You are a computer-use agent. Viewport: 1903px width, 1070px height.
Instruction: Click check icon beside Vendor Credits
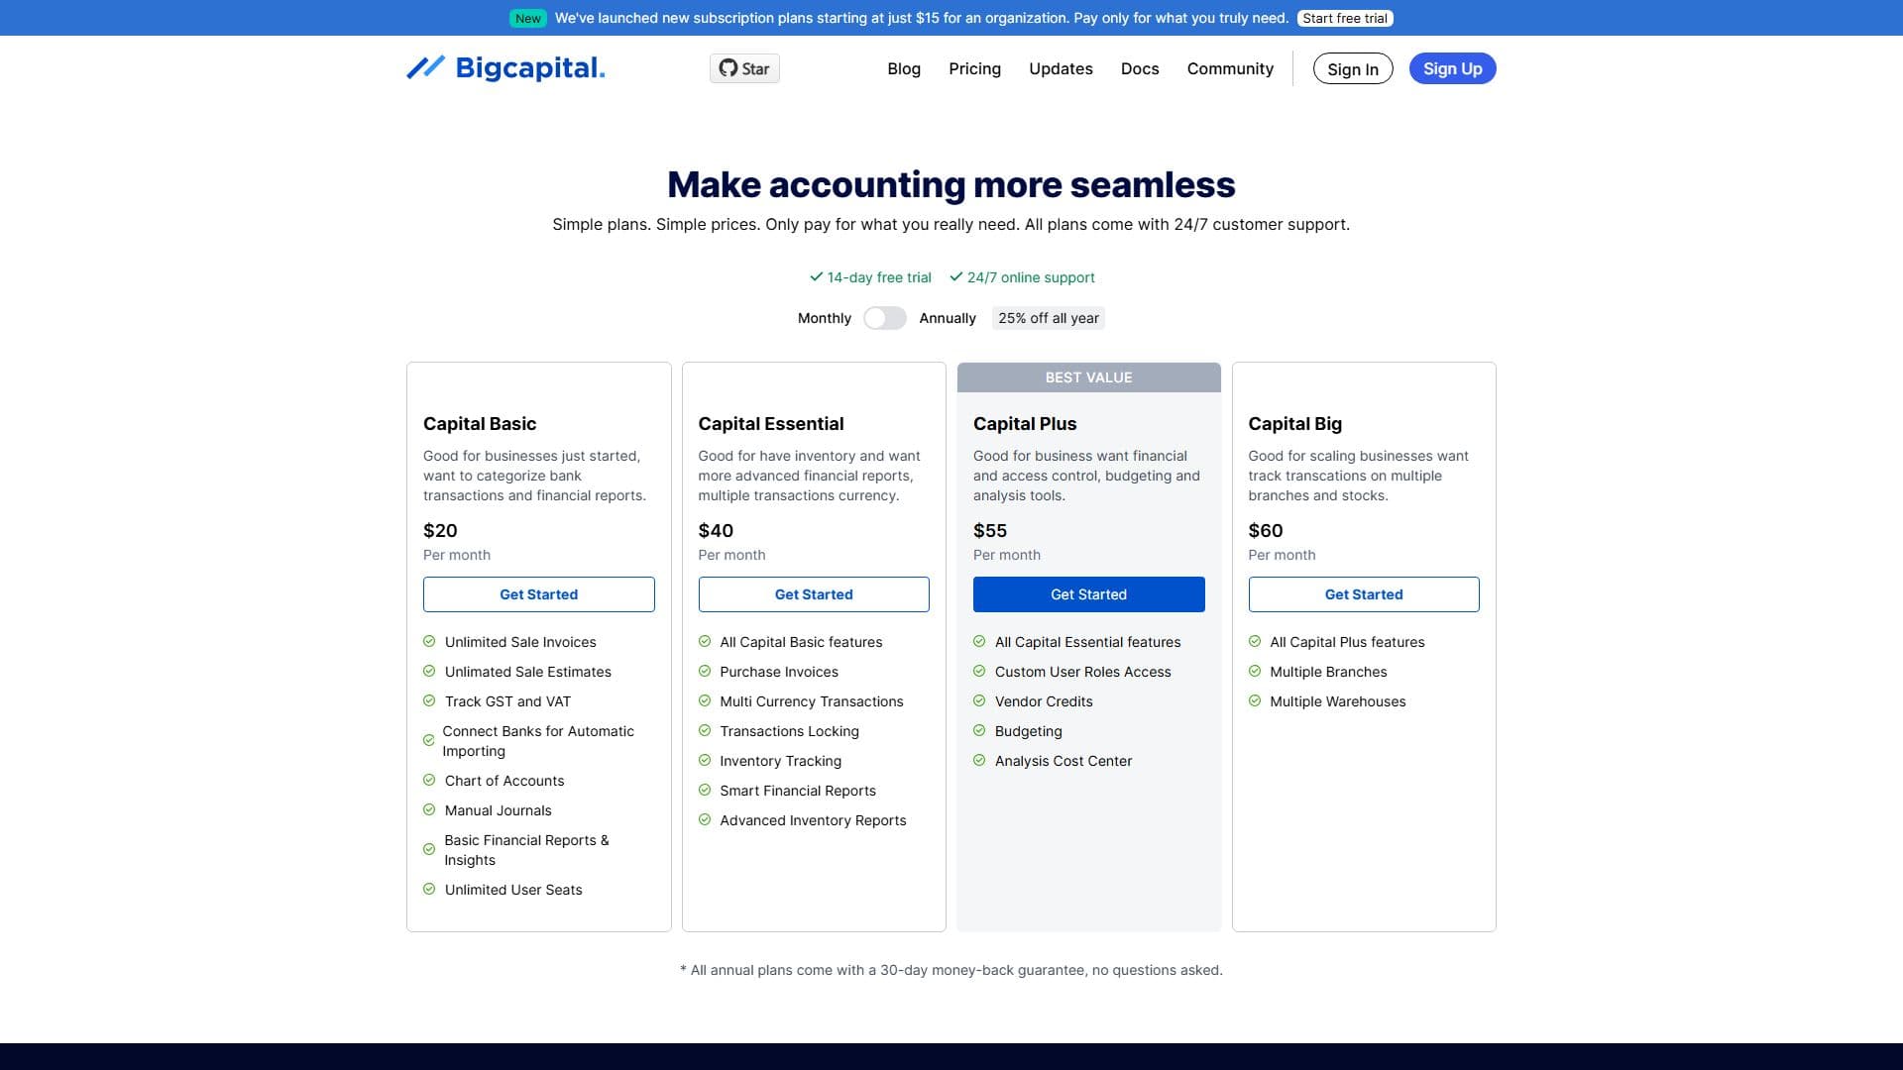(x=979, y=700)
